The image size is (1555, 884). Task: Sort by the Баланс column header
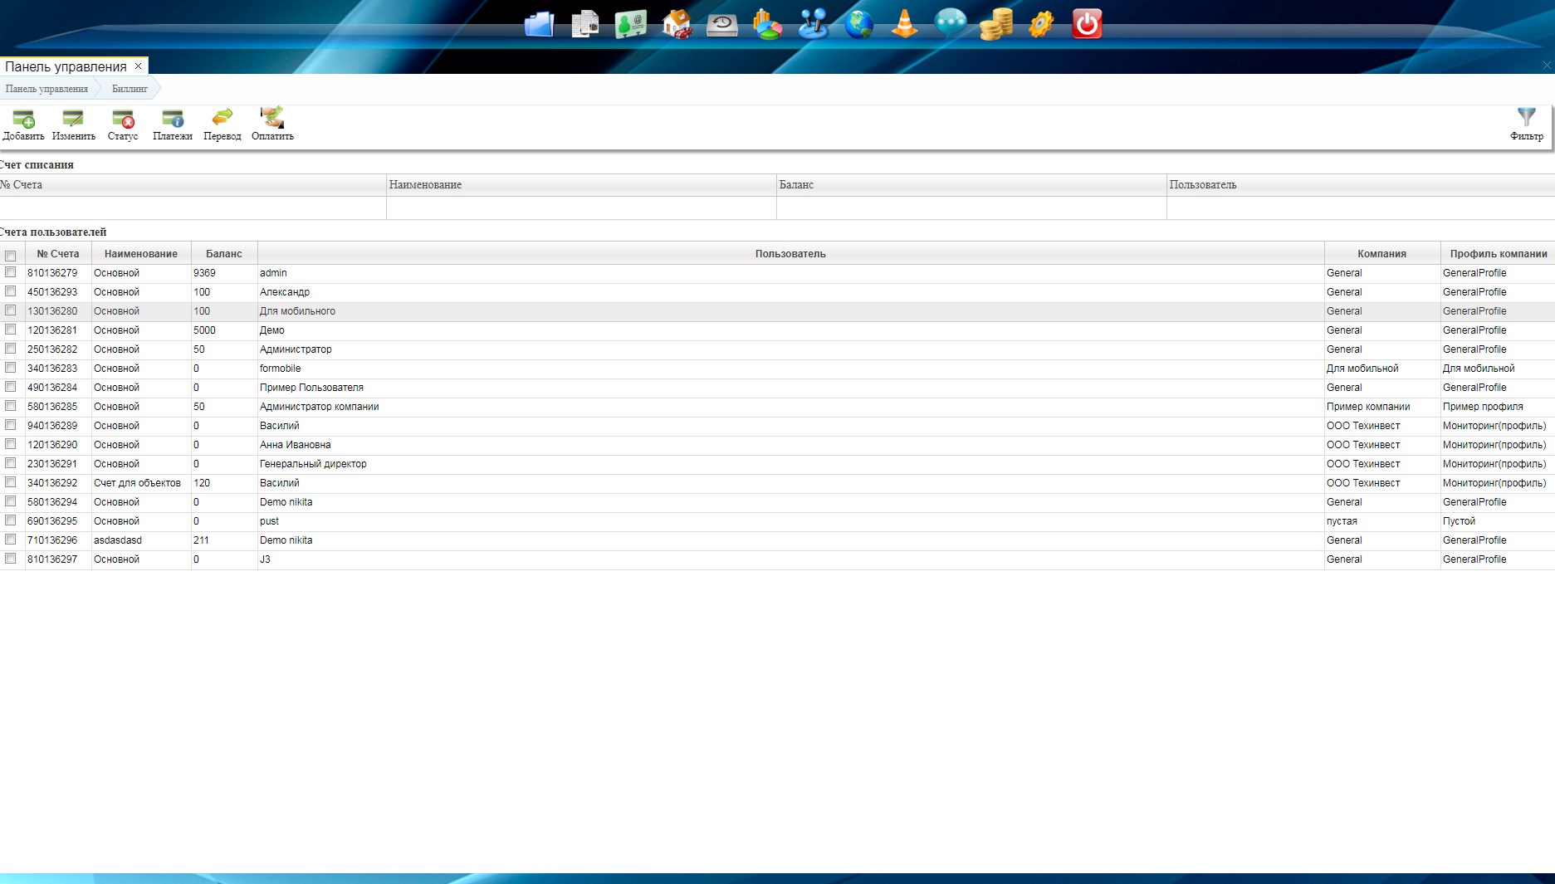click(224, 254)
